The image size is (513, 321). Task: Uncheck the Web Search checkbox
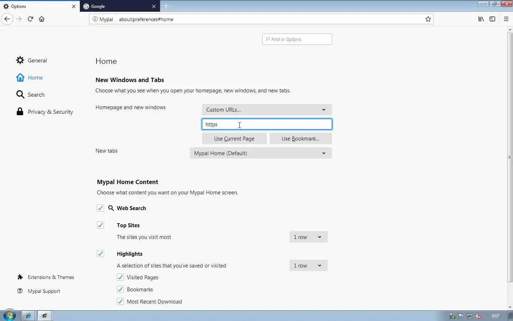point(100,208)
